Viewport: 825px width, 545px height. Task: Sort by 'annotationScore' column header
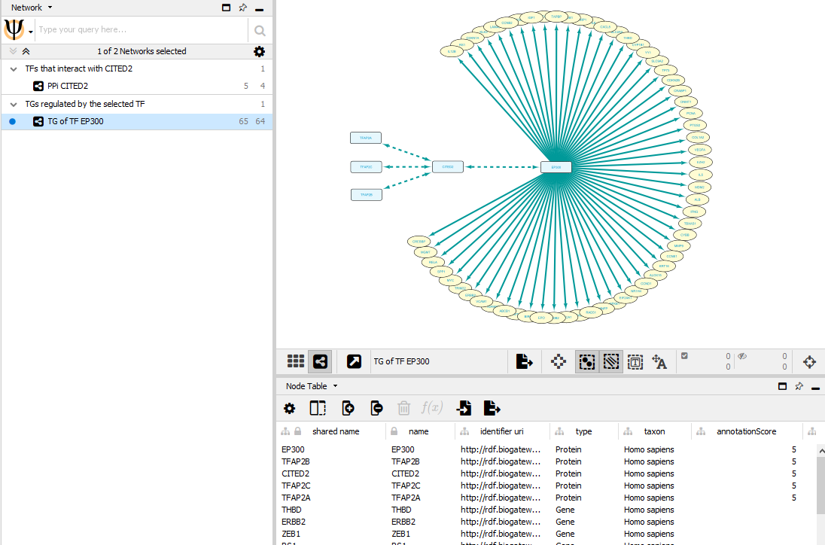click(x=746, y=431)
